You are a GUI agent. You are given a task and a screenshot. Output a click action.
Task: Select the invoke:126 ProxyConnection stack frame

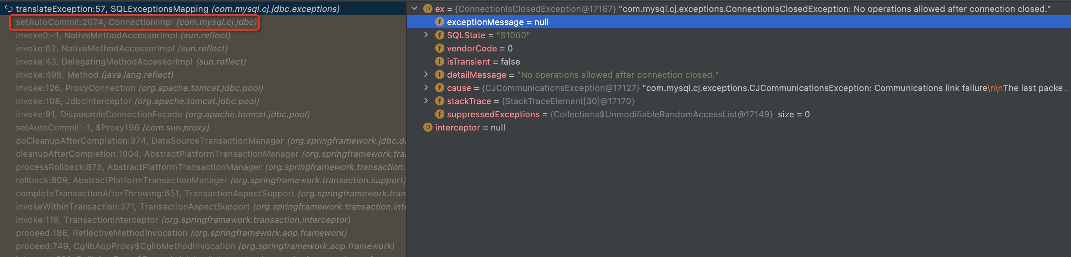139,88
